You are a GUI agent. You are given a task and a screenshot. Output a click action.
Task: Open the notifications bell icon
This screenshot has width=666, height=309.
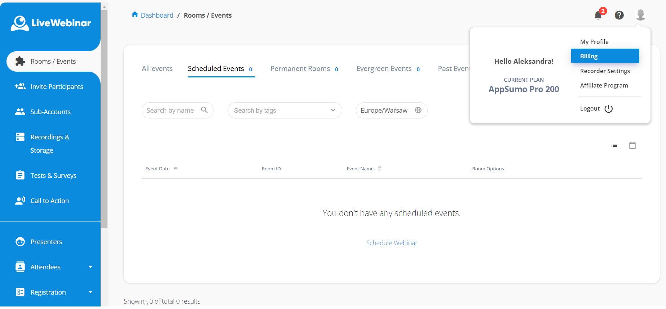(598, 15)
